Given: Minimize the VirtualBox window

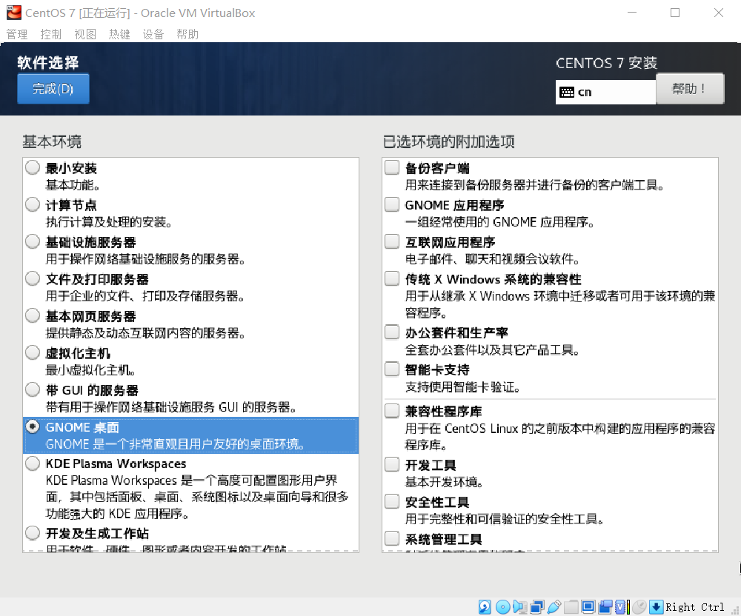Looking at the screenshot, I should click(632, 13).
